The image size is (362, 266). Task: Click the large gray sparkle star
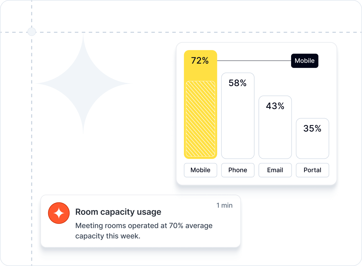(83, 84)
